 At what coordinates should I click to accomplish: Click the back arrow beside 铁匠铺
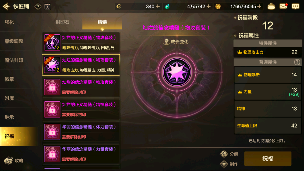[6, 6]
